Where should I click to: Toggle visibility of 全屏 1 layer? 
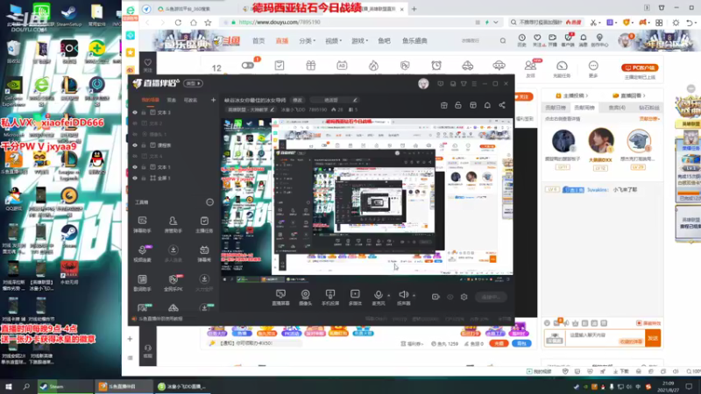pyautogui.click(x=135, y=178)
